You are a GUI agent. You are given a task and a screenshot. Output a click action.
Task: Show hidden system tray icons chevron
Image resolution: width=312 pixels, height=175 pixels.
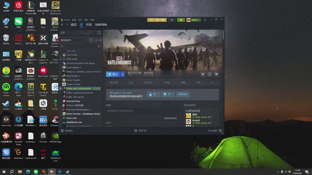[x=278, y=172]
